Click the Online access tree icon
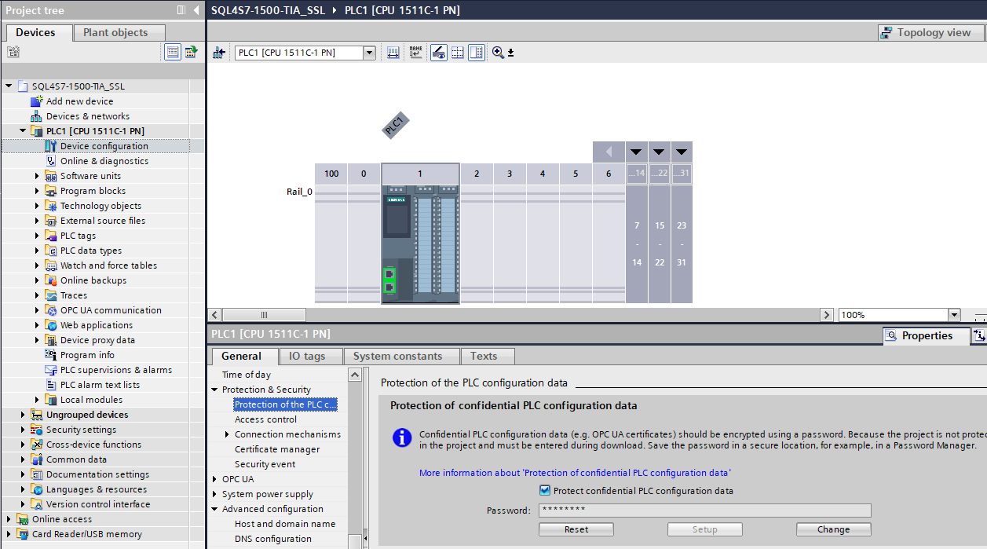 (x=23, y=519)
